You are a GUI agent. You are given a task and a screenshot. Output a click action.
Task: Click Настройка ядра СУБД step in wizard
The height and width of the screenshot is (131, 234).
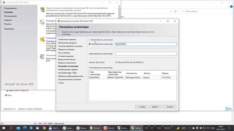tap(67, 73)
